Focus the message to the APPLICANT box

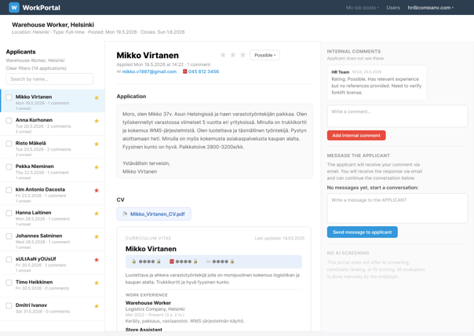[397, 208]
